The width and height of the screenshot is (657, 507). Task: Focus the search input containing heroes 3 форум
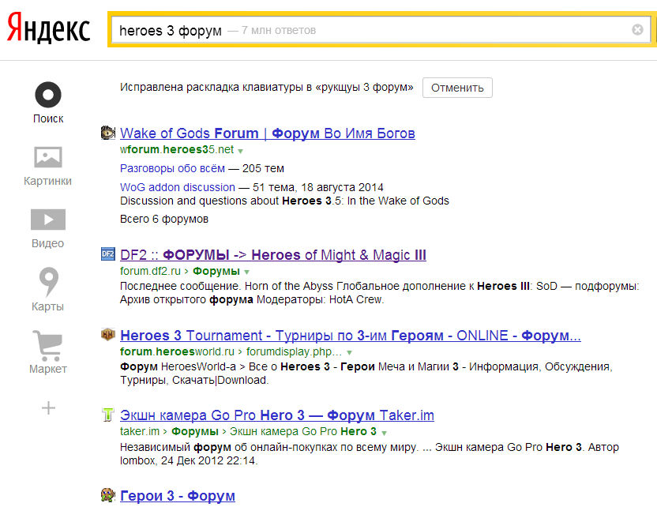coord(379,30)
